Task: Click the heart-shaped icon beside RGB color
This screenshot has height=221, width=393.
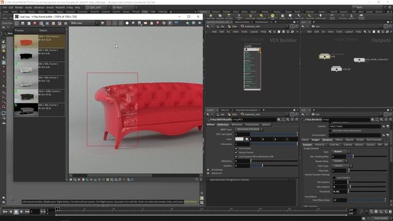Action: [103, 23]
